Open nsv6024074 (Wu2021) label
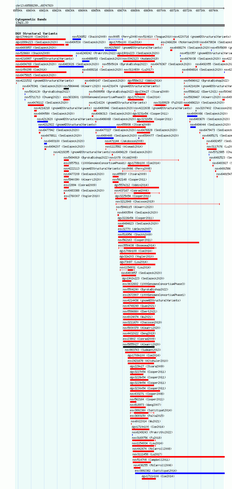This screenshot has height=489, width=232. click(138, 317)
